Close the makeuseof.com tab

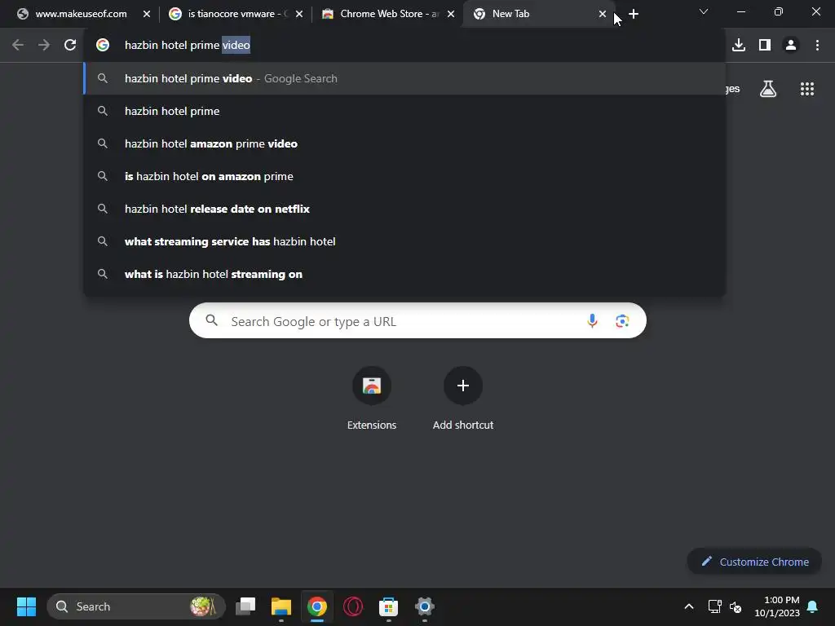(147, 14)
